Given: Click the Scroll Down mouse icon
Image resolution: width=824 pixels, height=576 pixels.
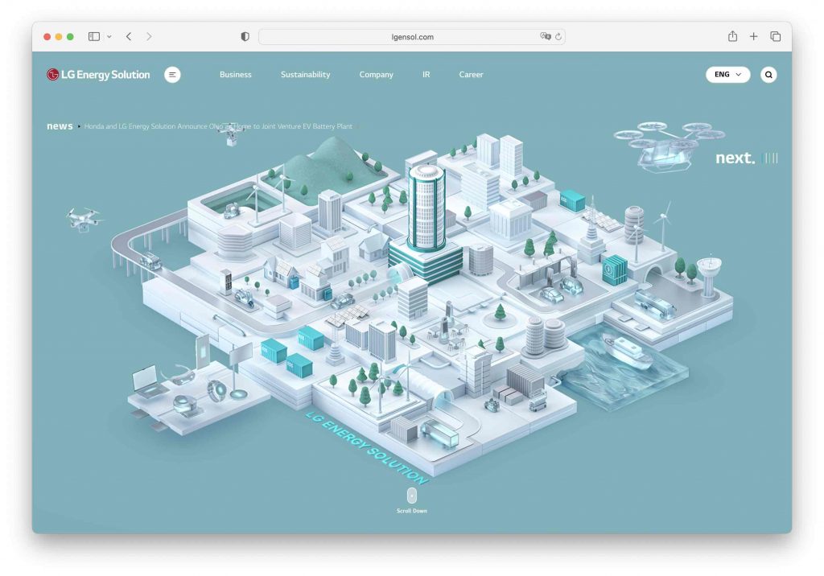Looking at the screenshot, I should click(412, 495).
